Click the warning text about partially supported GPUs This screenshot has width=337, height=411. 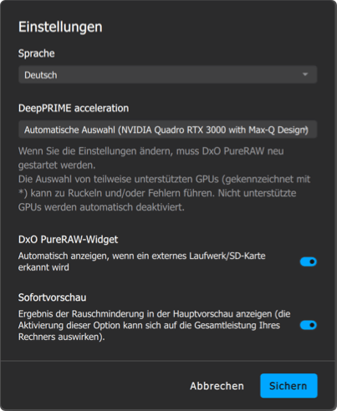164,193
